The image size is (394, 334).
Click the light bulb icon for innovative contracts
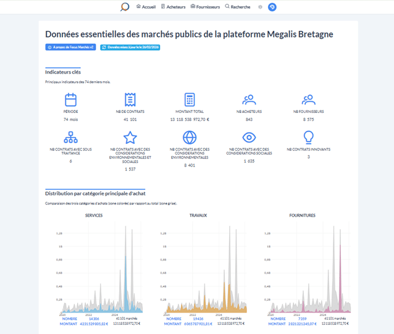point(308,137)
